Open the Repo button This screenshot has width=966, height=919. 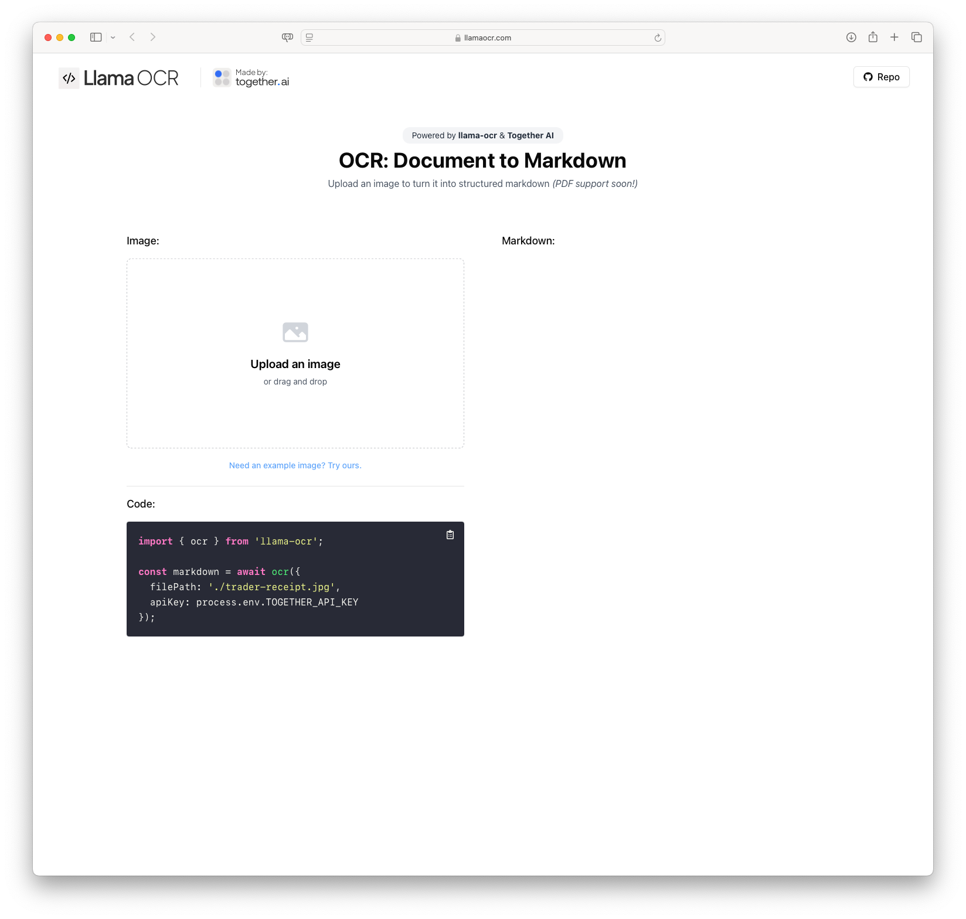tap(881, 77)
